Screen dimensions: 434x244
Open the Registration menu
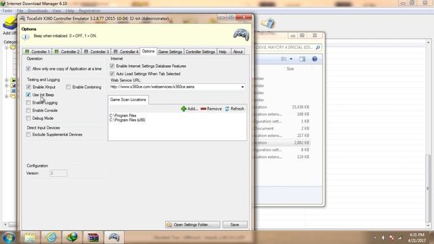(90, 11)
